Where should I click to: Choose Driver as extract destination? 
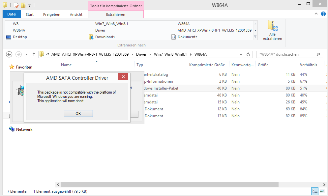(100, 30)
